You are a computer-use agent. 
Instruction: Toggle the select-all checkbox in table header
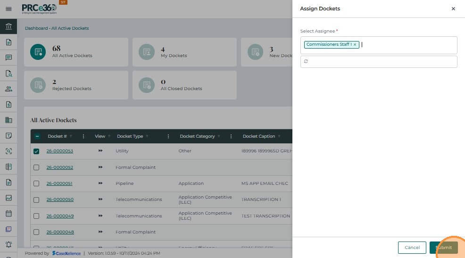[x=36, y=136]
